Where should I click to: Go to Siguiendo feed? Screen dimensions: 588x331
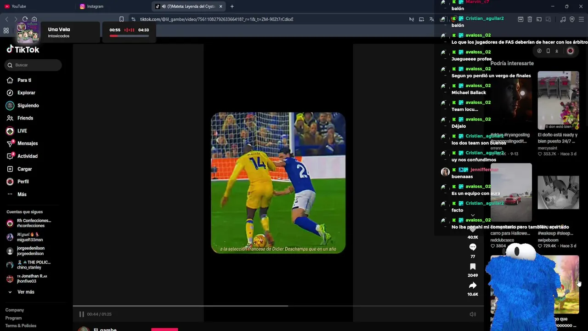click(x=28, y=105)
